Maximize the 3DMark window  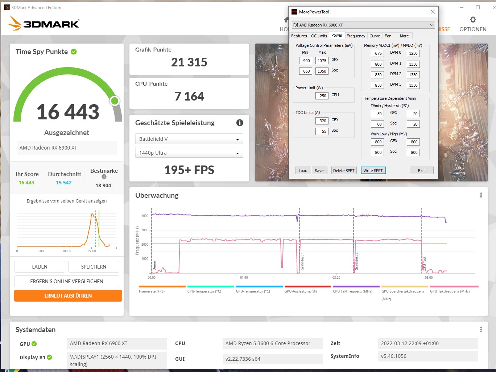[x=478, y=7]
